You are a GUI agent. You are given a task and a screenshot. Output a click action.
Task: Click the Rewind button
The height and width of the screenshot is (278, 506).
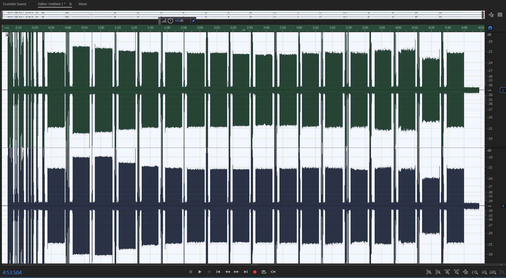pos(227,272)
